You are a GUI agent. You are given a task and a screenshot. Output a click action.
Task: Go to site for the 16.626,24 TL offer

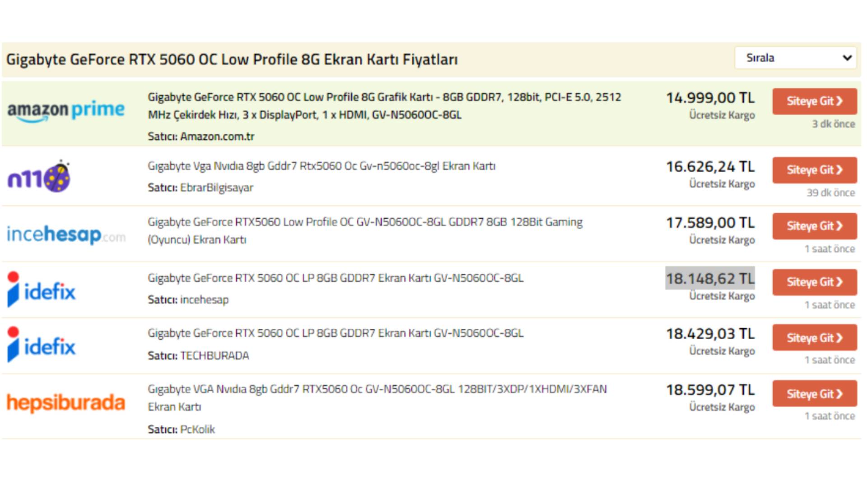[815, 170]
